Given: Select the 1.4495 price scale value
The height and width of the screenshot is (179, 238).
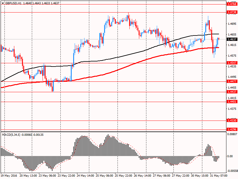Looking at the screenshot, I should tap(232, 77).
